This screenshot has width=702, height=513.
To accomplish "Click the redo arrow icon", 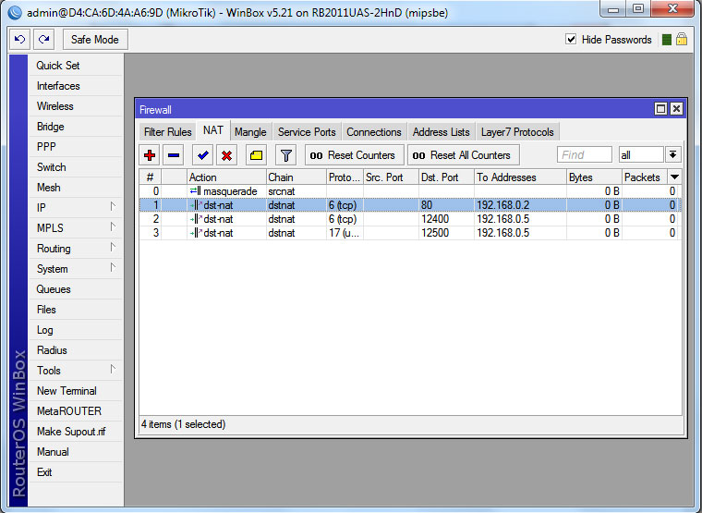I will (43, 40).
